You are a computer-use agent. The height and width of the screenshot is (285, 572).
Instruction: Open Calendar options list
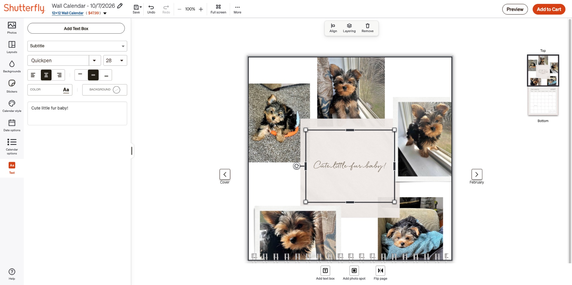point(12,146)
